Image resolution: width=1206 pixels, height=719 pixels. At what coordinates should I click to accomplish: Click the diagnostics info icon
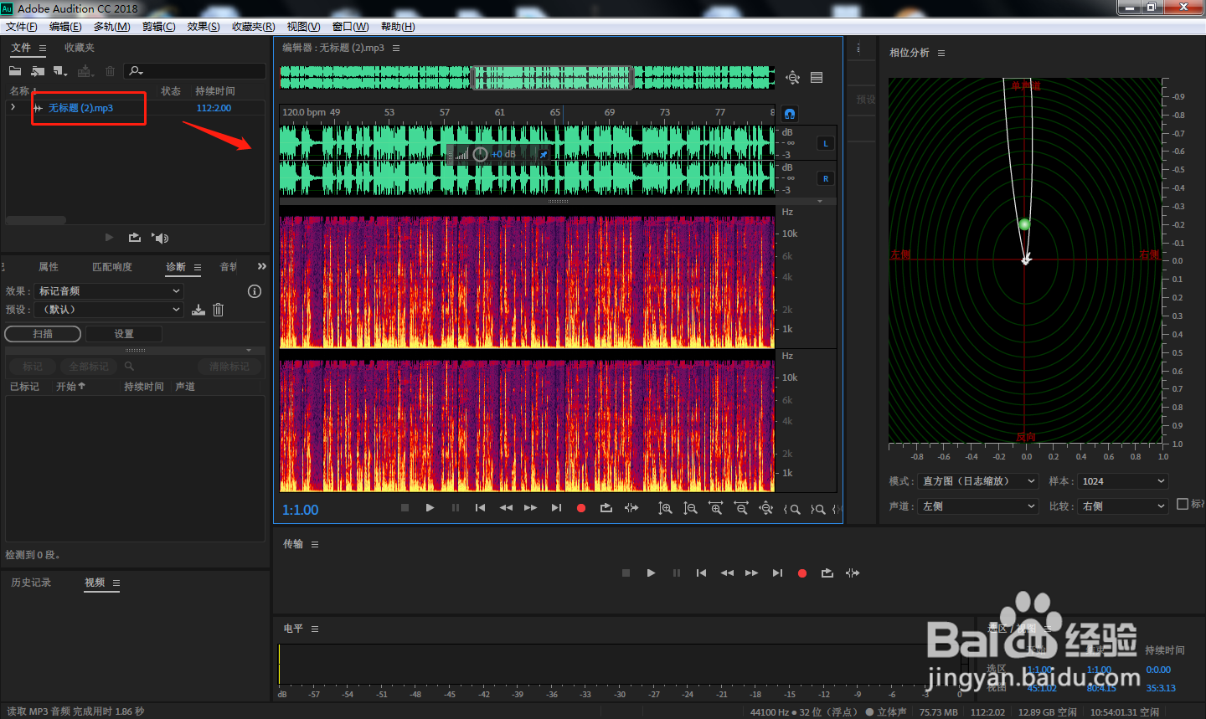click(255, 291)
